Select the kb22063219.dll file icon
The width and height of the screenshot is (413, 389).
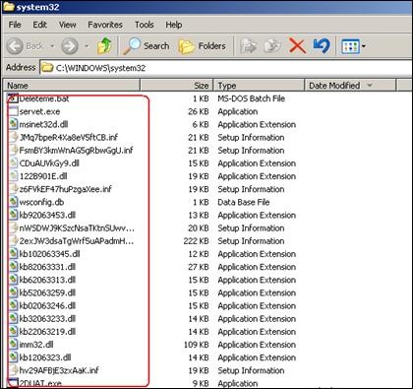pos(13,332)
